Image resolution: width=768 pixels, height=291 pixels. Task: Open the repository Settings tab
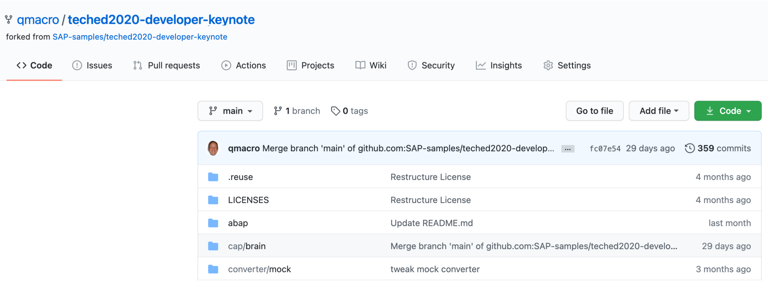[x=567, y=65]
